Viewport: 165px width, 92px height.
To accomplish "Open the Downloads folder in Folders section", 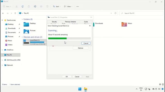I will coord(98,25).
